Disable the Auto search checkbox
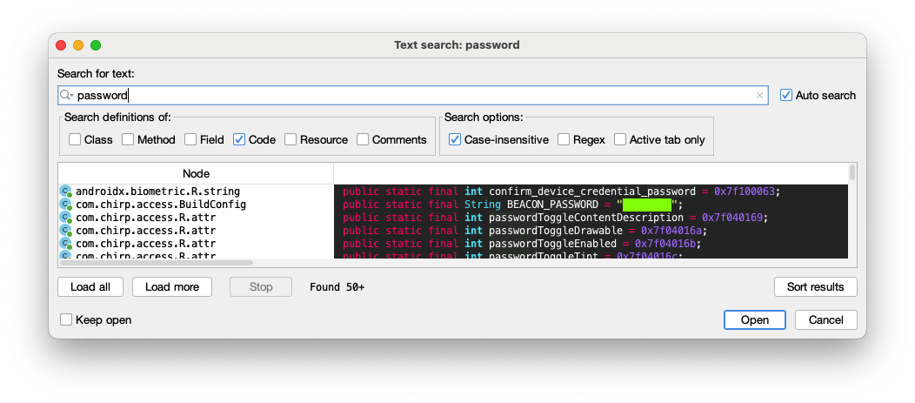The image size is (915, 403). (786, 96)
